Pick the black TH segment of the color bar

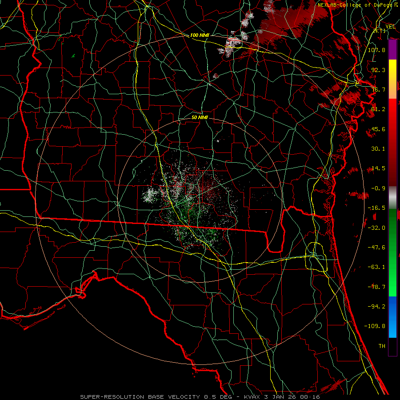click(392, 346)
